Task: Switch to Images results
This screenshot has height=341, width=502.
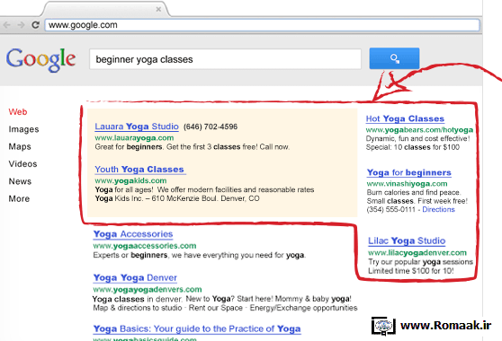Action: click(x=23, y=129)
